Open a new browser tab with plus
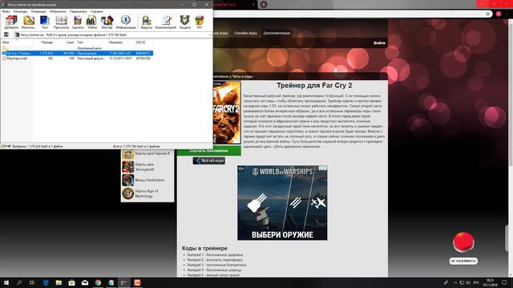The image size is (513, 288). click(x=264, y=5)
